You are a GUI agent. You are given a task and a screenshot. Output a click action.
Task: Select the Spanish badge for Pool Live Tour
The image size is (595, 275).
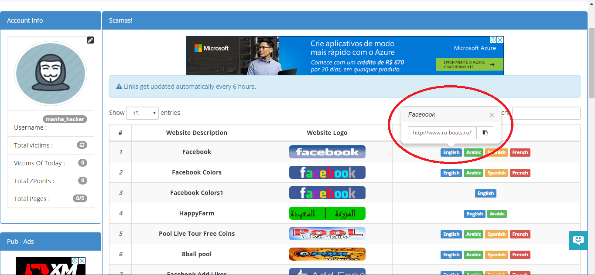pyautogui.click(x=496, y=234)
